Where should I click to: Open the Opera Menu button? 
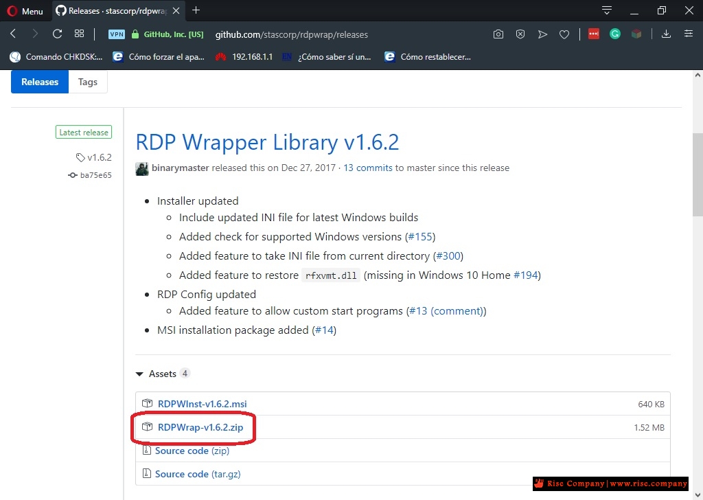[x=25, y=11]
